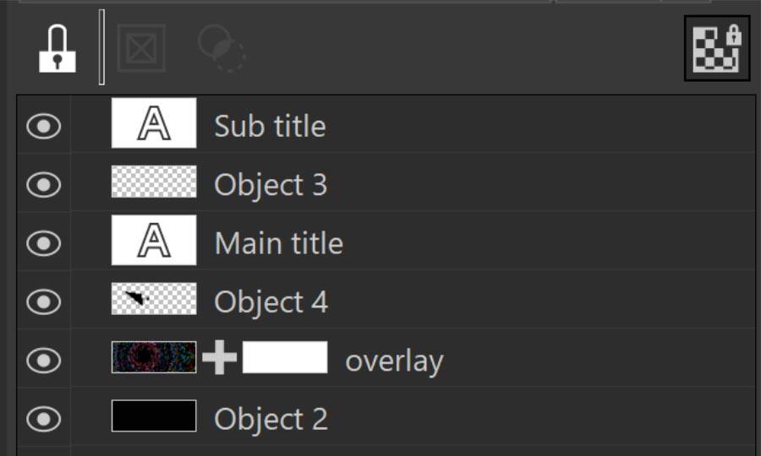Toggle visibility of Object 2 layer
The image size is (761, 456).
point(44,419)
